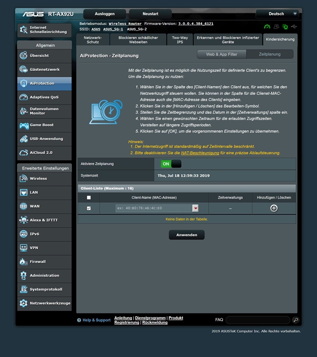Click Zeitverwaltungs column header
Screen dimensions: 317x357
click(x=230, y=197)
